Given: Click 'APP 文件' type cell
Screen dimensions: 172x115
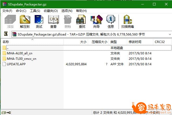Looking at the screenshot, I should coord(117,64).
